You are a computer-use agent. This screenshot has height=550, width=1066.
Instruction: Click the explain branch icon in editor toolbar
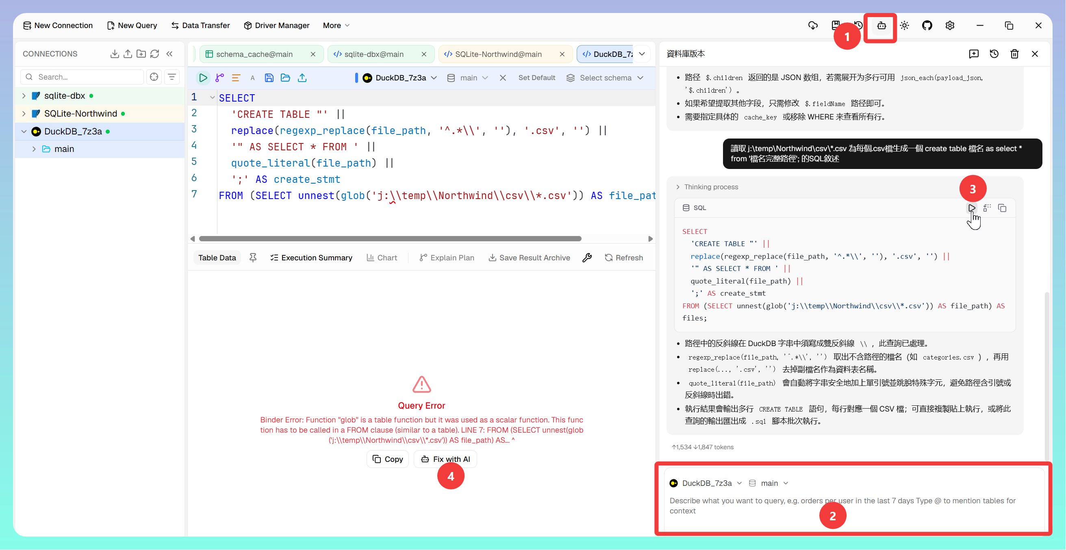coord(220,78)
